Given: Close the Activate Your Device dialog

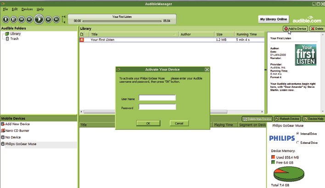Looking at the screenshot, I should tap(207, 69).
